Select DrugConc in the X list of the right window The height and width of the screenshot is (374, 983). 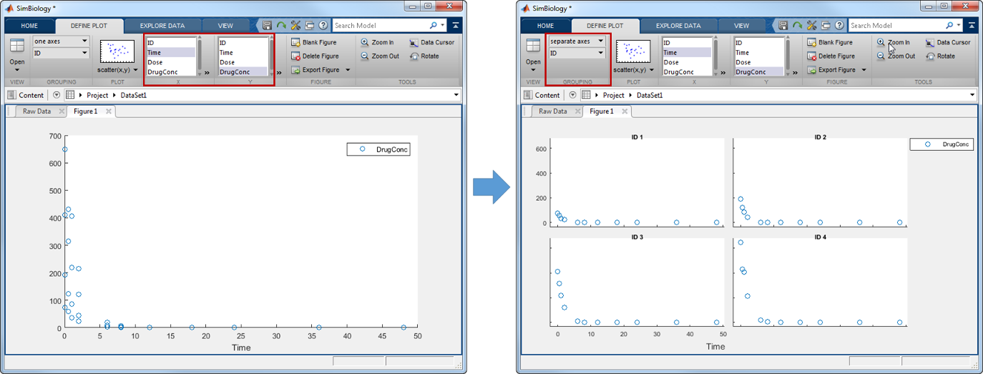click(687, 72)
